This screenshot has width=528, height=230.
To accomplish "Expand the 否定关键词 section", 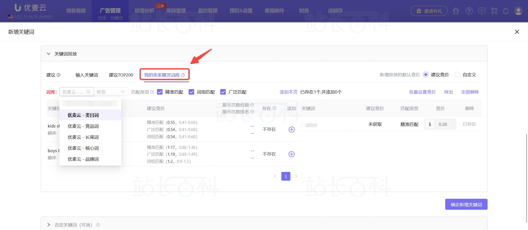I will pos(49,225).
